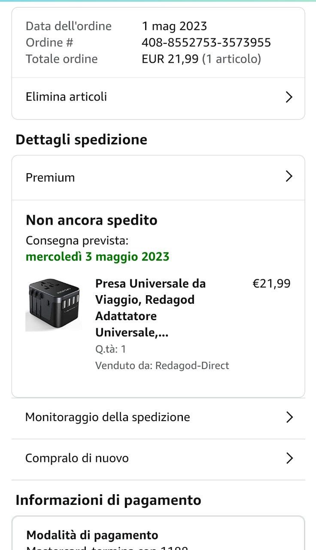Open the travel adapter product thumbnail

(53, 305)
